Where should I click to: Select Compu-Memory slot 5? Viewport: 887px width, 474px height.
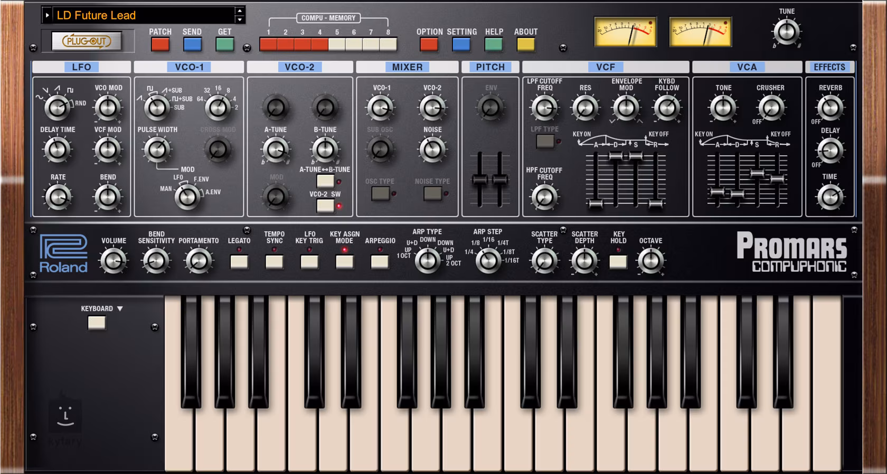[x=337, y=45]
